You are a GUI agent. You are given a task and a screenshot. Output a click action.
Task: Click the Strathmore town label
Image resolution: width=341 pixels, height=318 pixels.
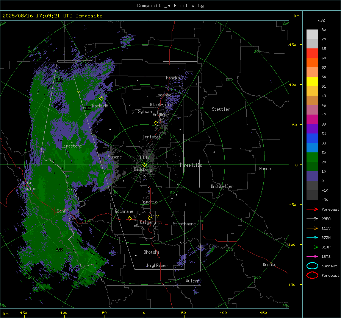(184, 224)
